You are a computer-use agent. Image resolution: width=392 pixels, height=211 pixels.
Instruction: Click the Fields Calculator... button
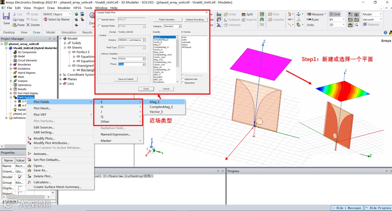click(167, 20)
